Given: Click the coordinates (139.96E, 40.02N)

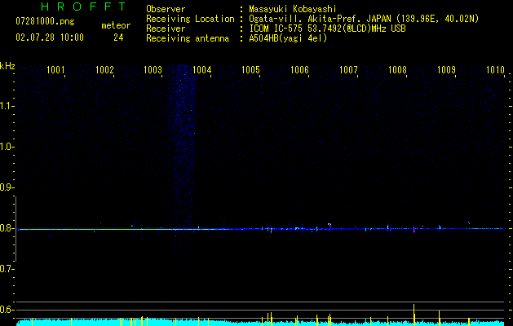Looking at the screenshot, I should click(438, 19).
